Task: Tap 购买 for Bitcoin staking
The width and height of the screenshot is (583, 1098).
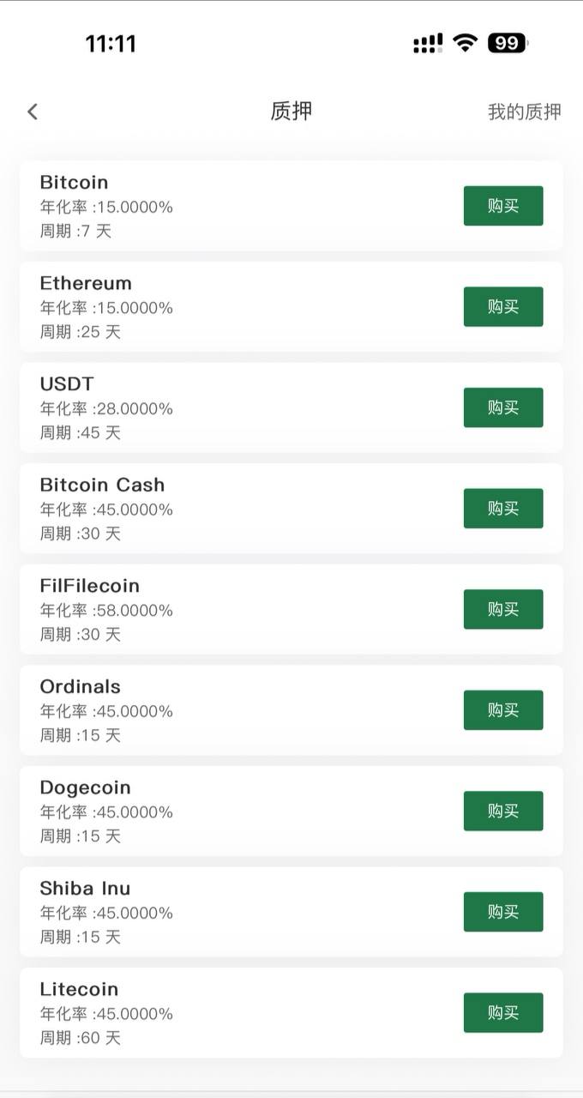Action: pos(502,205)
